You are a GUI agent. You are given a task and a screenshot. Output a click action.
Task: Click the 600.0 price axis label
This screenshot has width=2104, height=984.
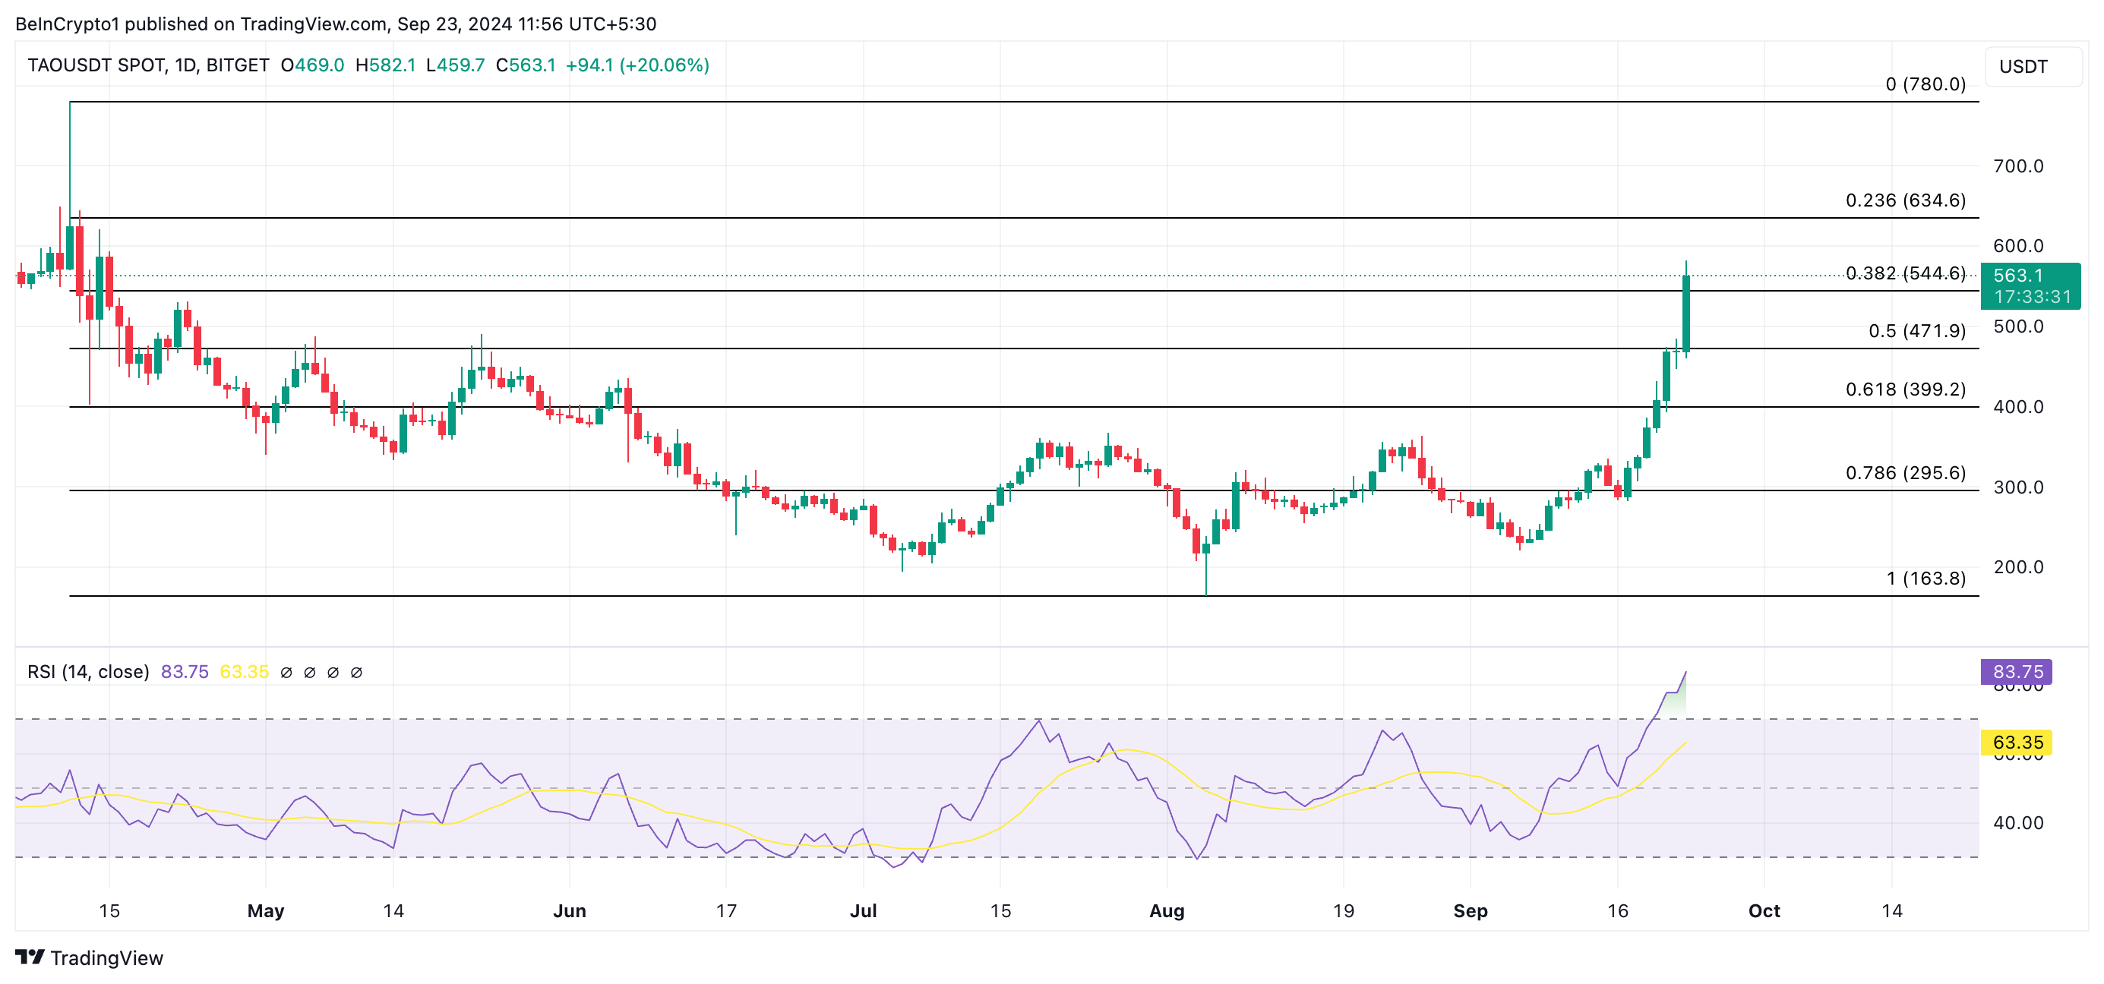point(2018,246)
